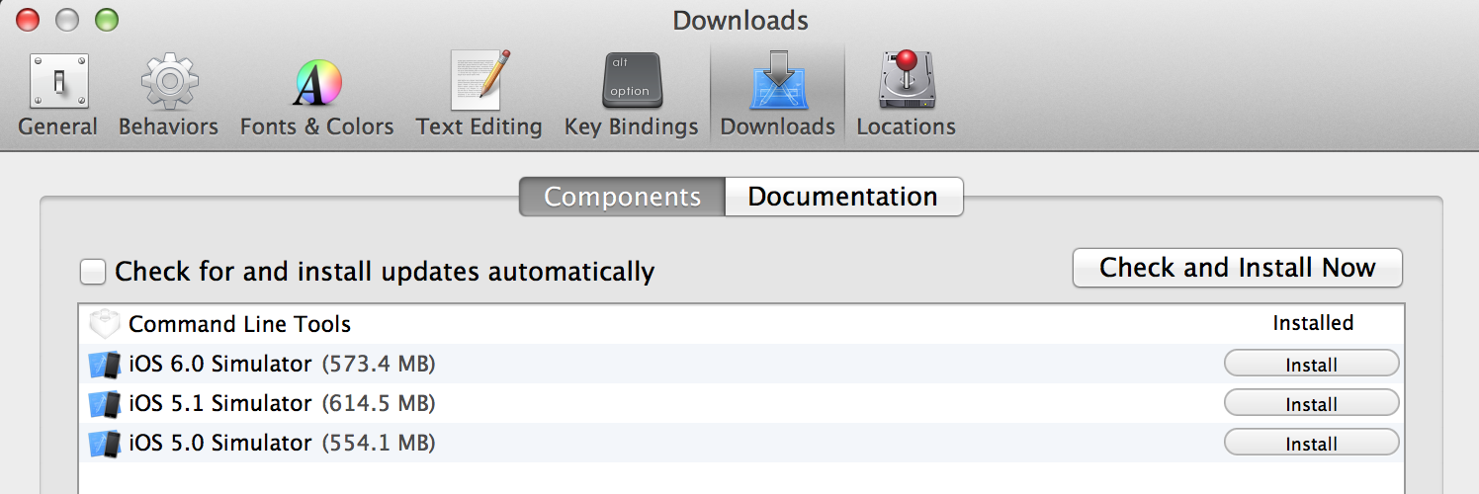Screen dimensions: 1479x494
Task: Click the green zoom window button
Action: 106,19
